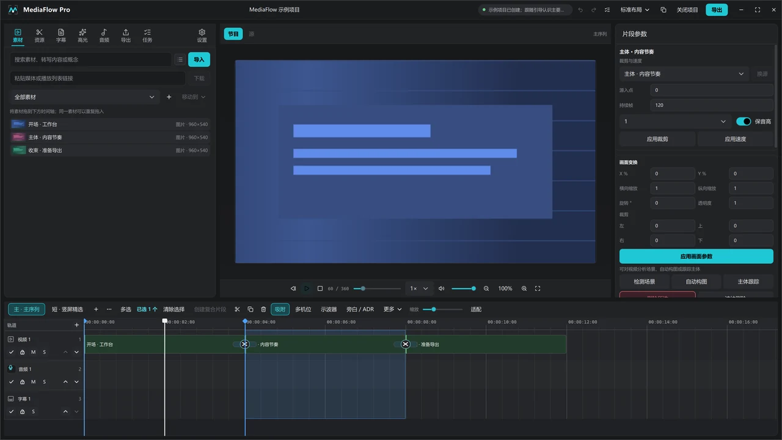Image resolution: width=782 pixels, height=440 pixels.
Task: Expand the 主体 · 内容节奏 clip dropdown
Action: coord(684,74)
